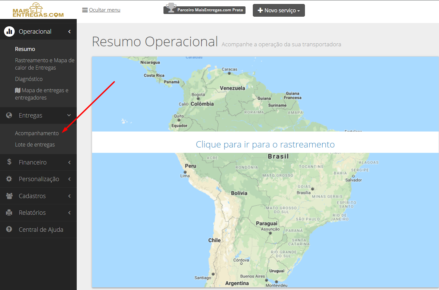Click Brasil label on the map
Viewport: 439px width, 290px height.
[278, 156]
